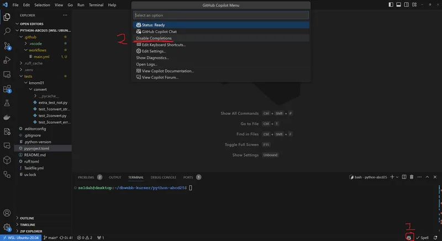Split the terminal
This screenshot has height=241, width=442.
404,177
